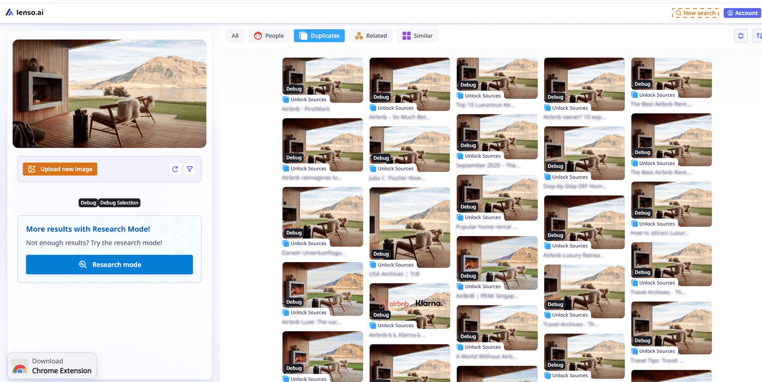Open the airbnb Klarna result thumbnail

click(409, 303)
